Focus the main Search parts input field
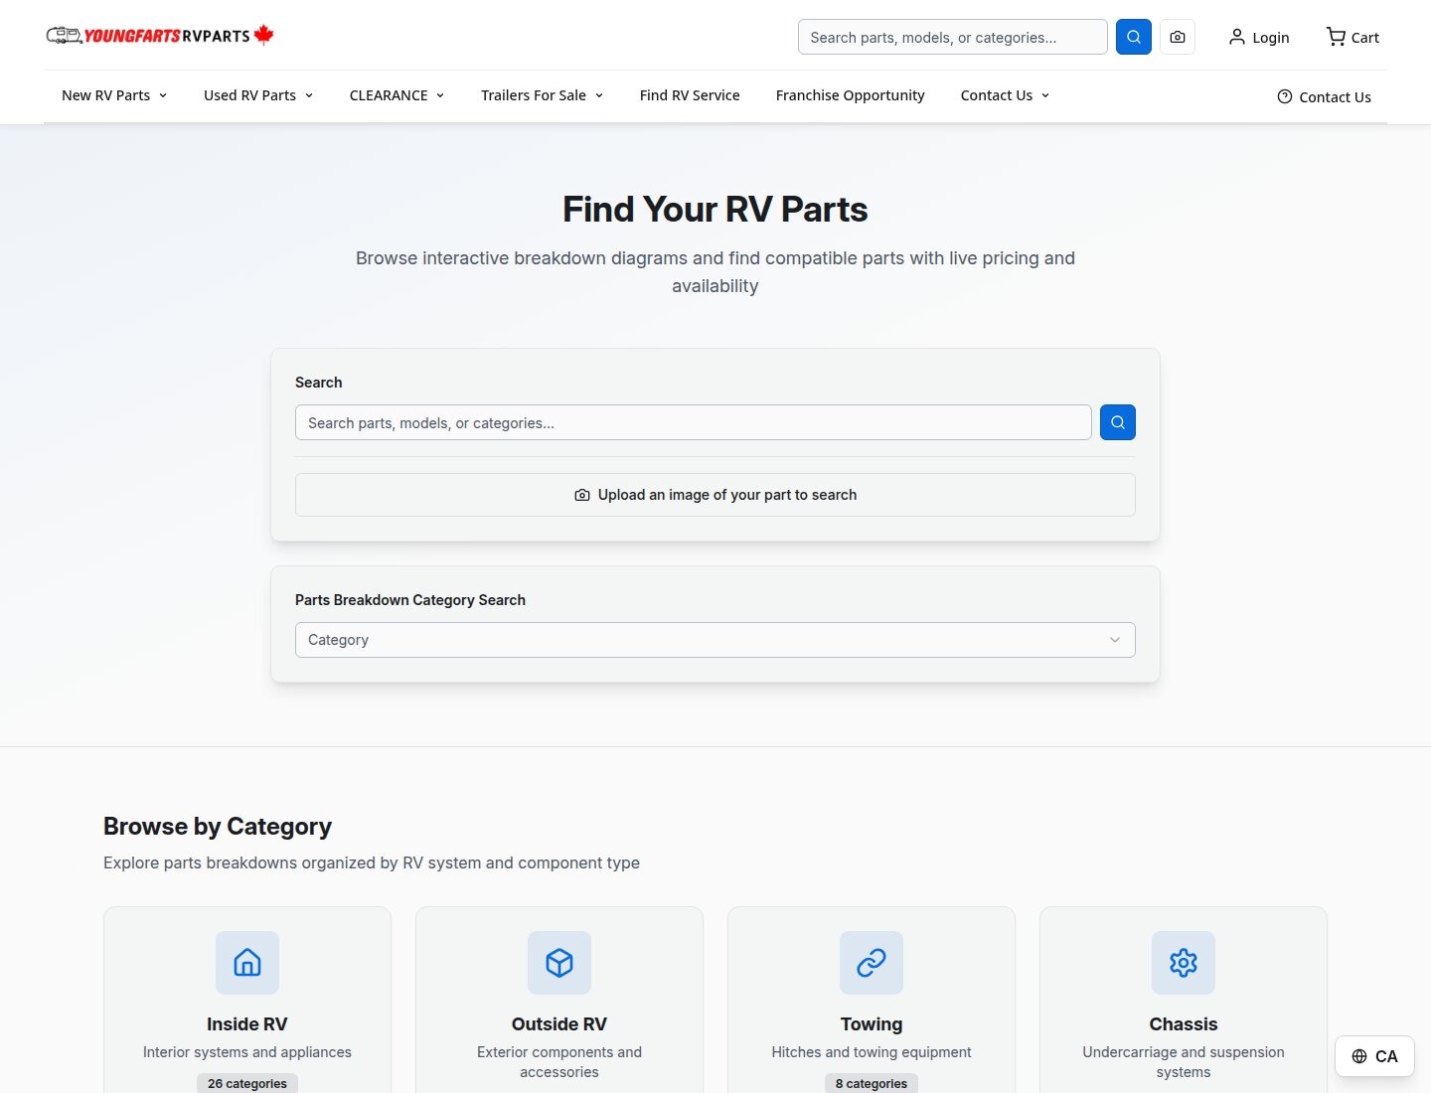1431x1093 pixels. (x=694, y=422)
